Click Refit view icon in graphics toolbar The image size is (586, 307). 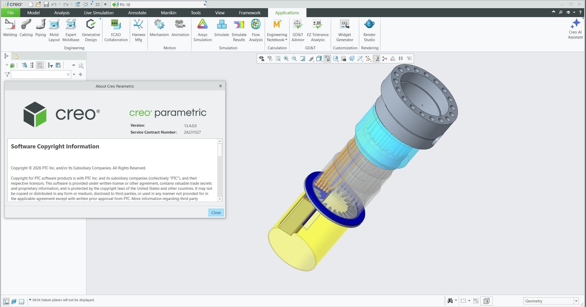pos(278,59)
